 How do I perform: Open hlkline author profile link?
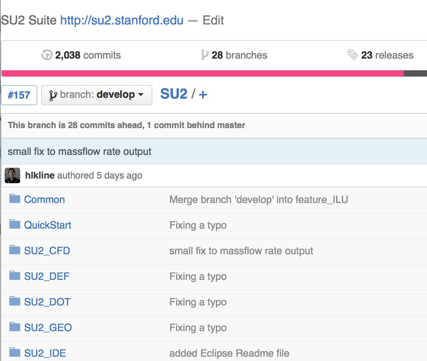(40, 175)
